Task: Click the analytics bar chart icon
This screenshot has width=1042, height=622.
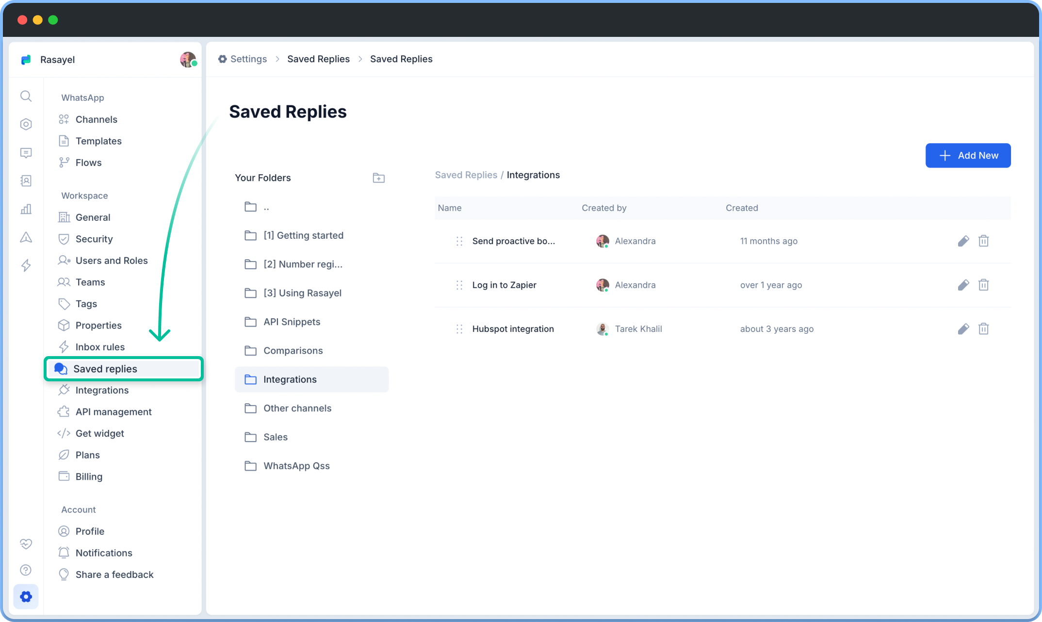Action: tap(26, 209)
